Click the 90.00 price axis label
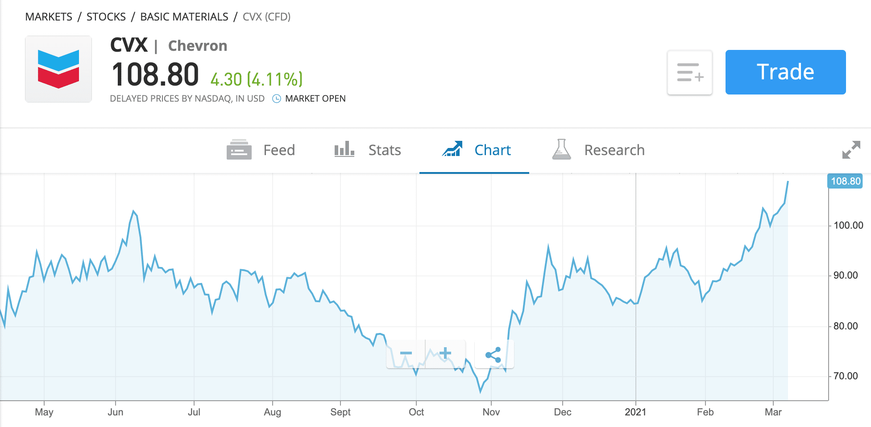The height and width of the screenshot is (427, 871). 846,275
